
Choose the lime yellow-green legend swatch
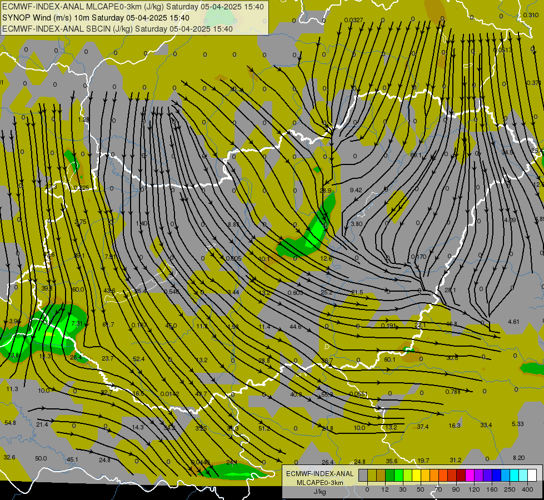[x=408, y=476]
